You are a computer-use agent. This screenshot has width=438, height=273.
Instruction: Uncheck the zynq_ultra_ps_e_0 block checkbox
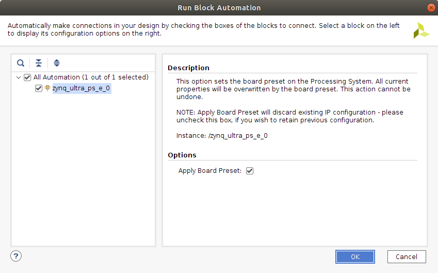(x=39, y=88)
